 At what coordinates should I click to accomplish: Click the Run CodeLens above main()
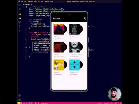point(30,20)
